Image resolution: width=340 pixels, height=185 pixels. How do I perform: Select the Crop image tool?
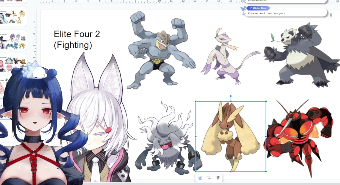(x=209, y=178)
